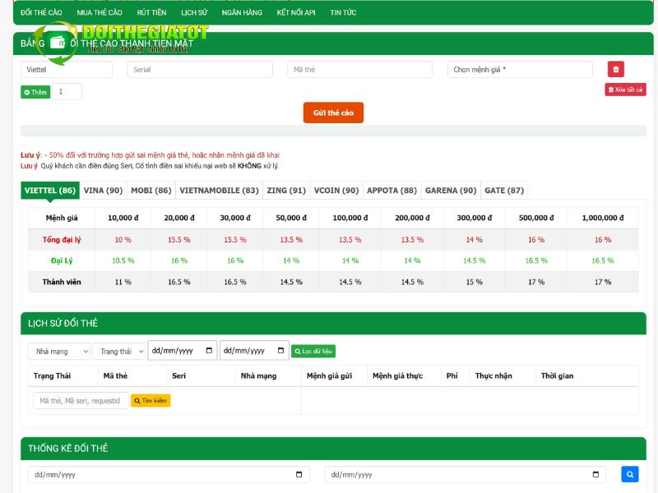Screen dimensions: 658x493
Task: Open MUA THẺ CÀO menu
Action: click(100, 12)
